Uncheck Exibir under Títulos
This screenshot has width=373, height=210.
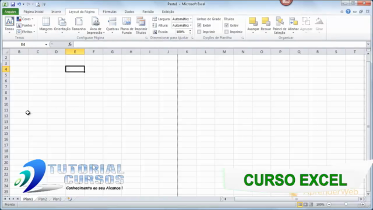[227, 25]
